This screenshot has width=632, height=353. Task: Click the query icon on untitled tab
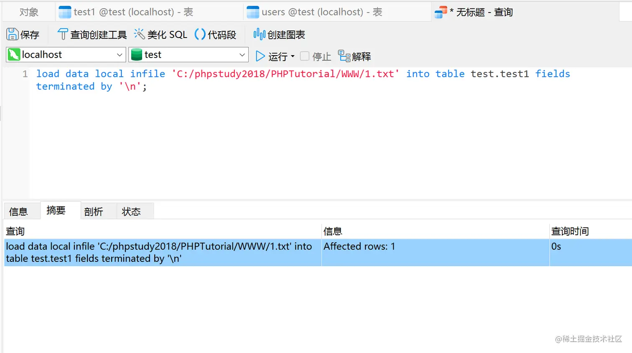pos(441,12)
